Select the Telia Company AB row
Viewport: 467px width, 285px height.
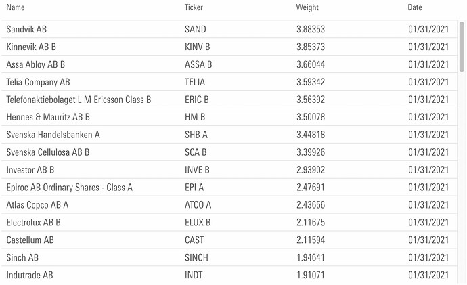(x=229, y=82)
